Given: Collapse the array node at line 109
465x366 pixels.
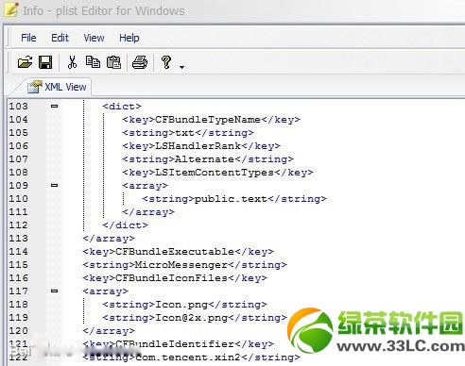Looking at the screenshot, I should pos(54,186).
